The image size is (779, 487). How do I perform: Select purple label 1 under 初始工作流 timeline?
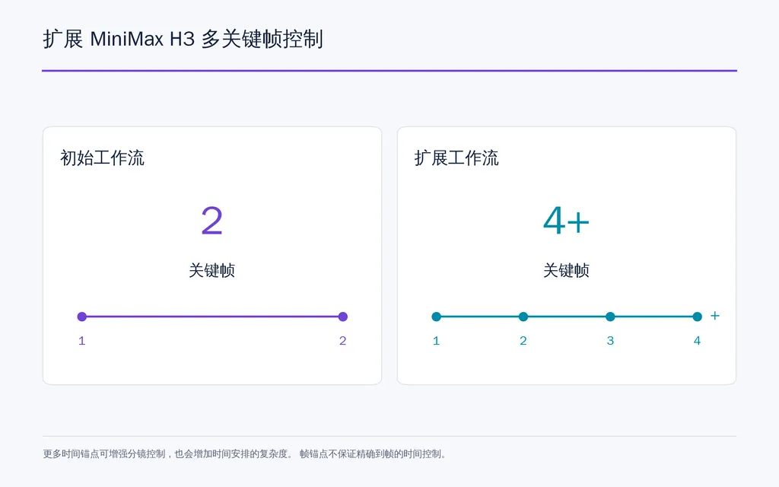pyautogui.click(x=82, y=340)
